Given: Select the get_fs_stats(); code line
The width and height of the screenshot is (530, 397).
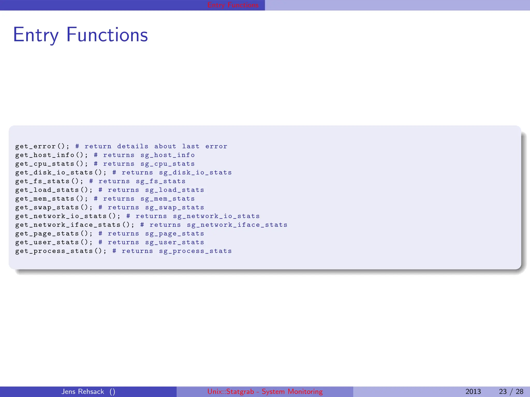Looking at the screenshot, I should [x=100, y=181].
